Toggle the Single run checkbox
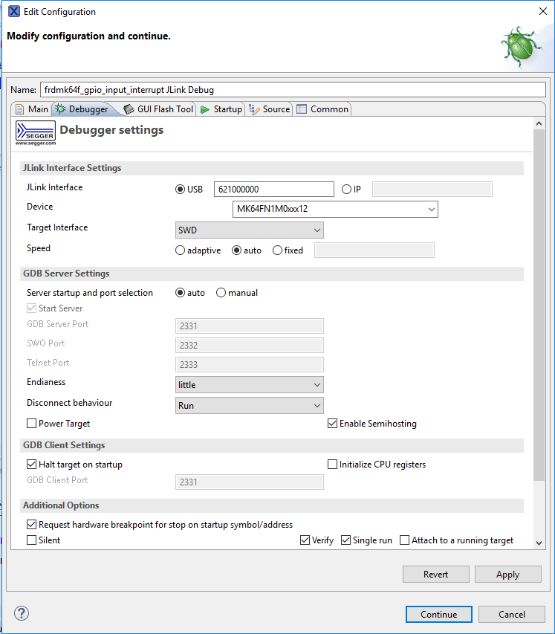This screenshot has height=634, width=555. click(345, 540)
